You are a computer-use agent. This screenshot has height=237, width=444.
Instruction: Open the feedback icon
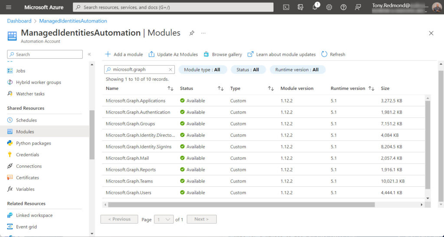358,7
